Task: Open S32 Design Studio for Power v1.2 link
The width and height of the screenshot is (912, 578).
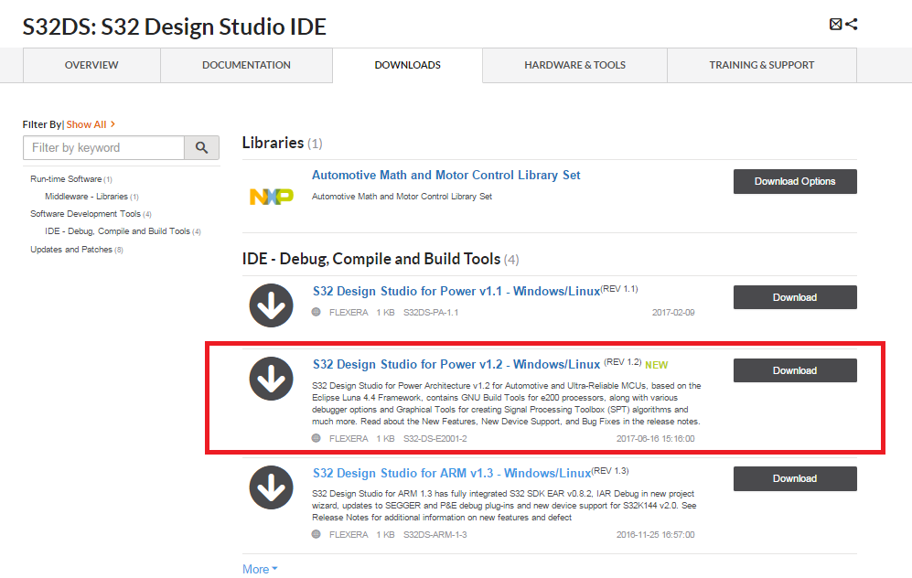Action: tap(456, 365)
